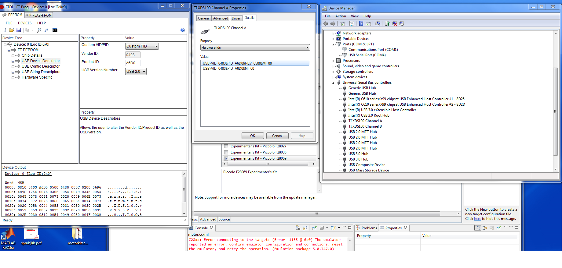Screen dimensions: 562x268
Task: Open the FILE menu in FT Prog
Action: click(9, 23)
